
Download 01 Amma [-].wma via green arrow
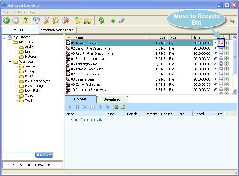(x=227, y=43)
